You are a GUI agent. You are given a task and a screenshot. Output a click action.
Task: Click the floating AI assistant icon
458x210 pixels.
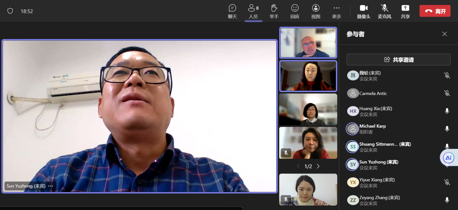click(x=448, y=158)
